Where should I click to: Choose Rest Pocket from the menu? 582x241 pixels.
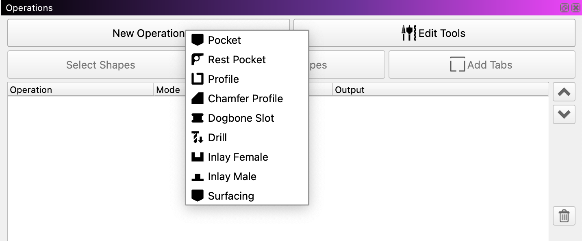(x=237, y=60)
